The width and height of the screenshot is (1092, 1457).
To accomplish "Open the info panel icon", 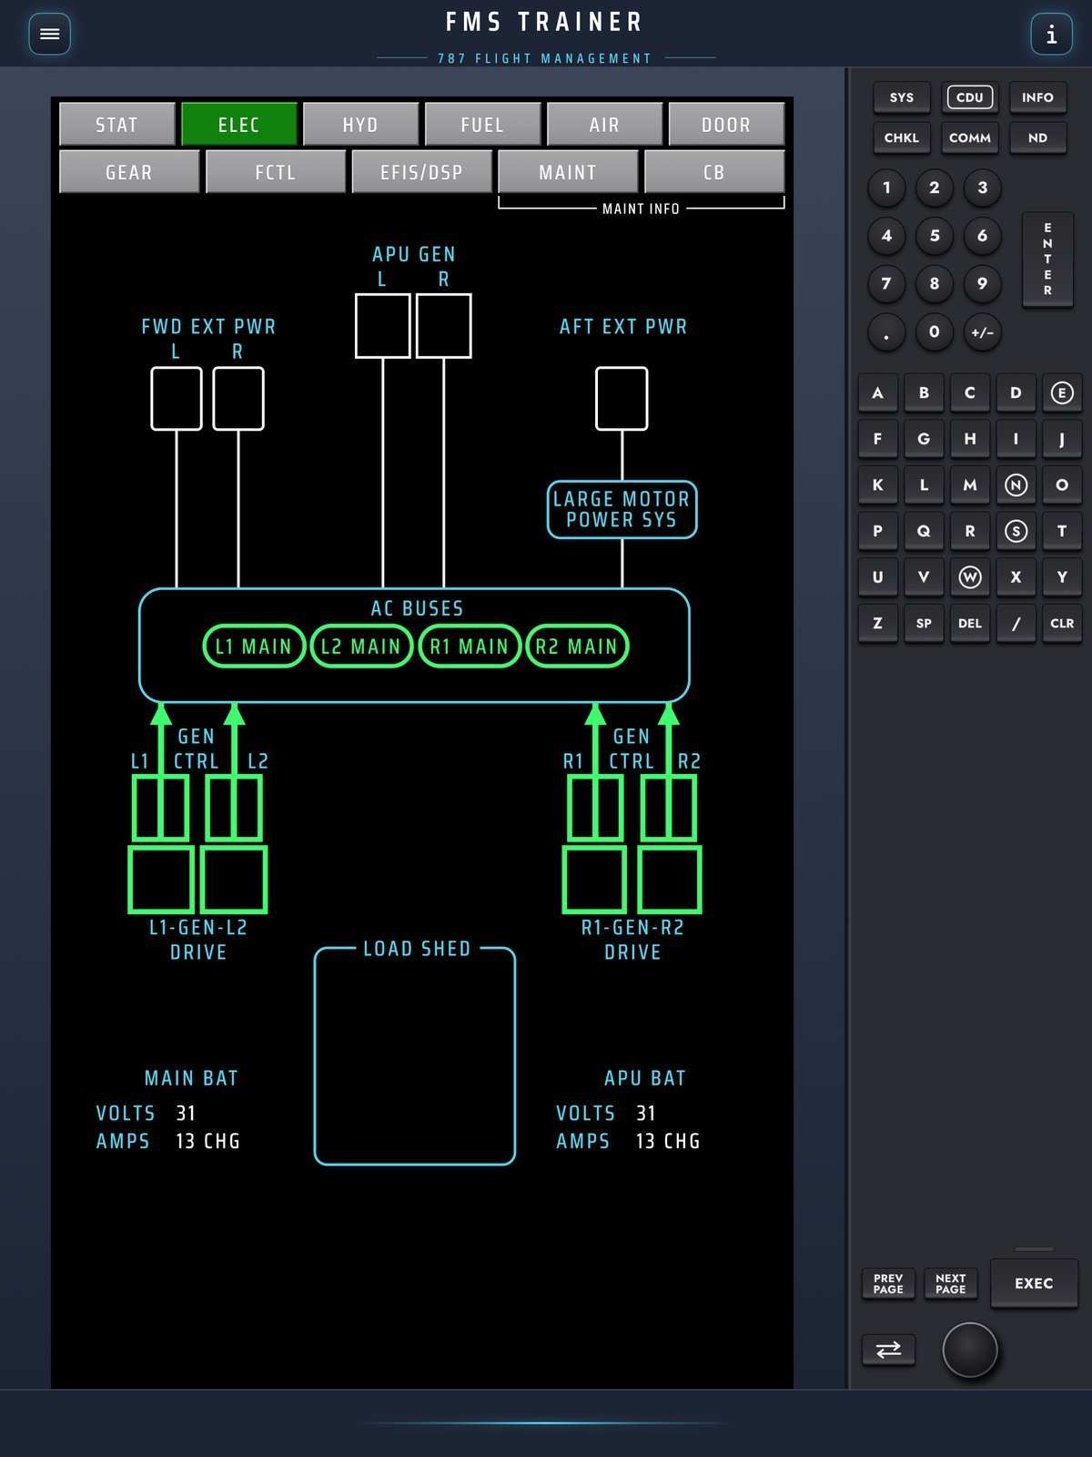I will click(1051, 35).
